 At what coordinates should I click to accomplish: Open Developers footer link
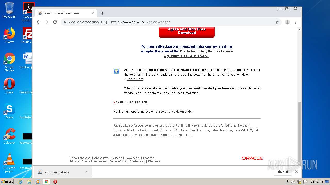point(132,158)
